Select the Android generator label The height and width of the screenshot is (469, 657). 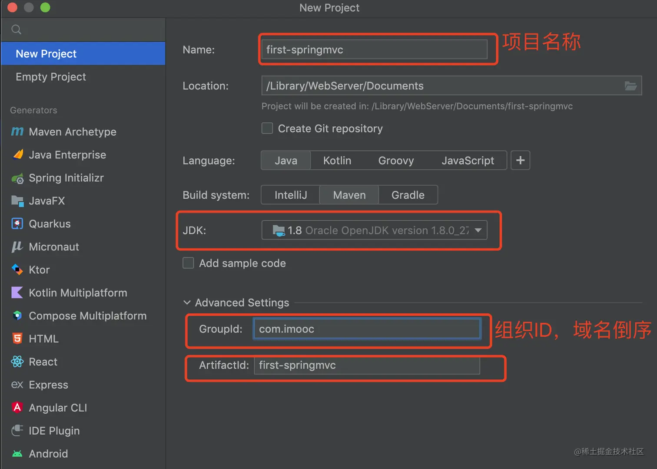[x=48, y=454]
